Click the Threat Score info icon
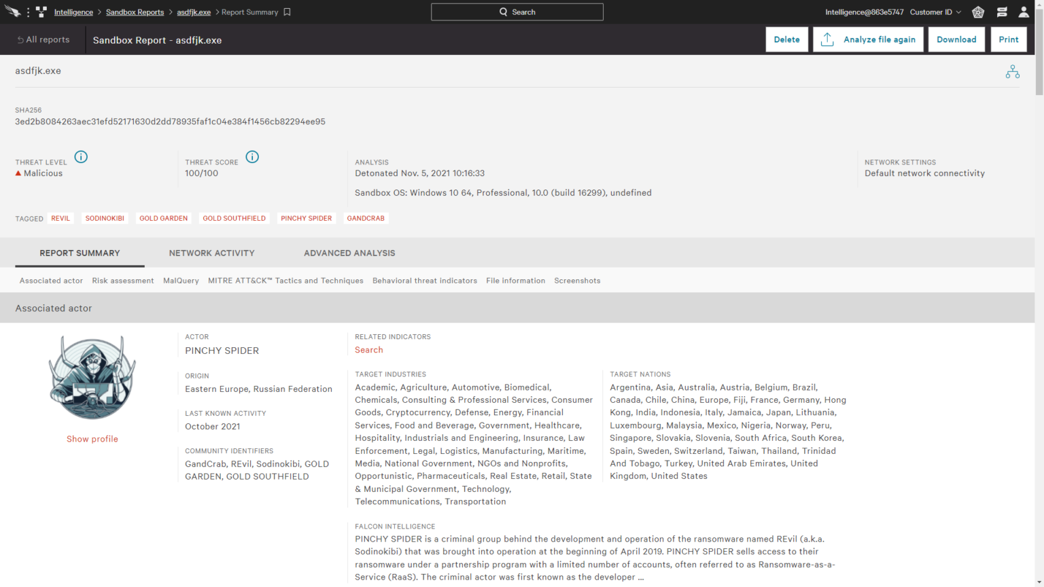Screen dimensions: 1044x587 (x=252, y=156)
